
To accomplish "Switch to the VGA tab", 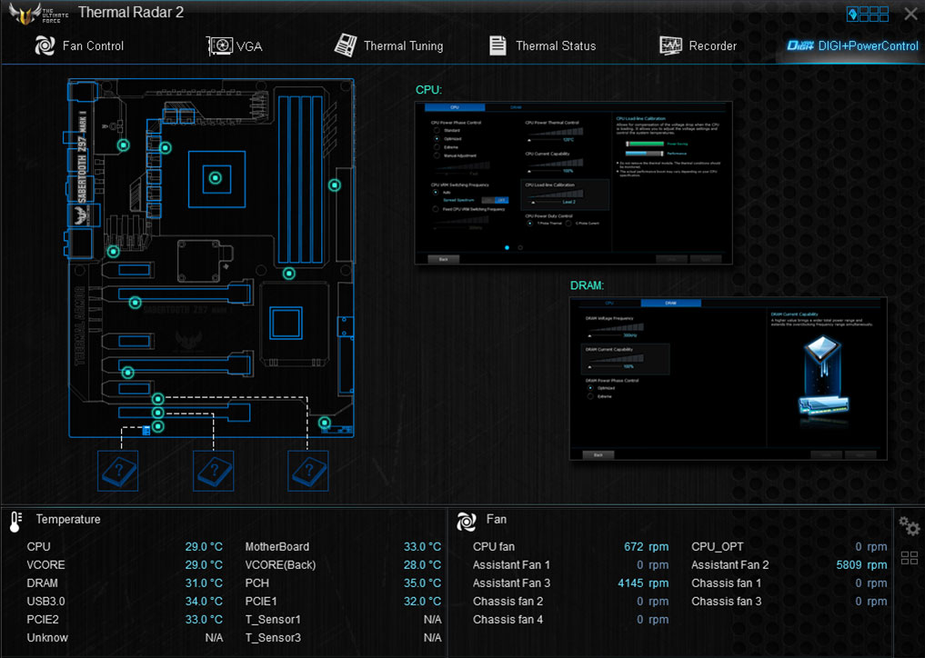I will point(234,45).
